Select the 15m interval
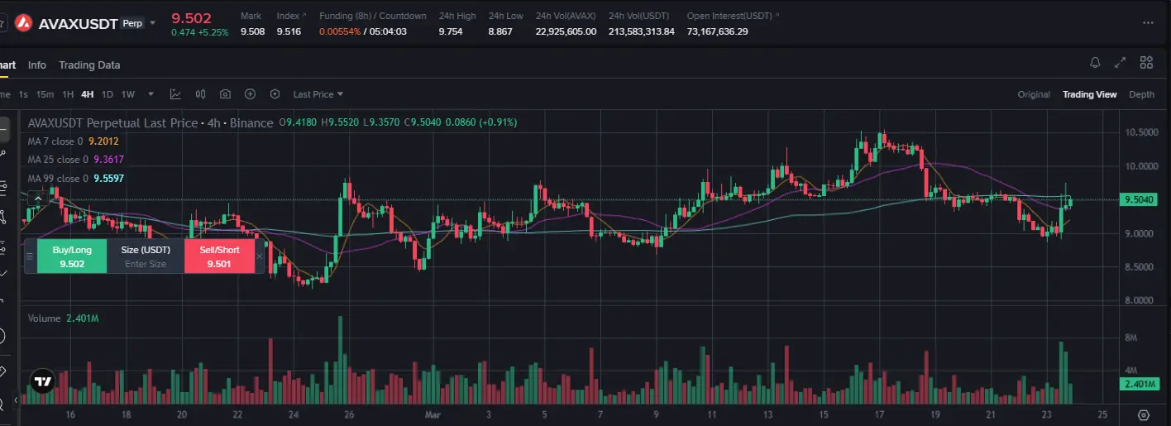 click(45, 94)
